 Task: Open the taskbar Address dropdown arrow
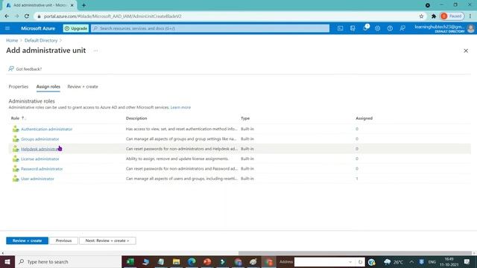click(350, 261)
